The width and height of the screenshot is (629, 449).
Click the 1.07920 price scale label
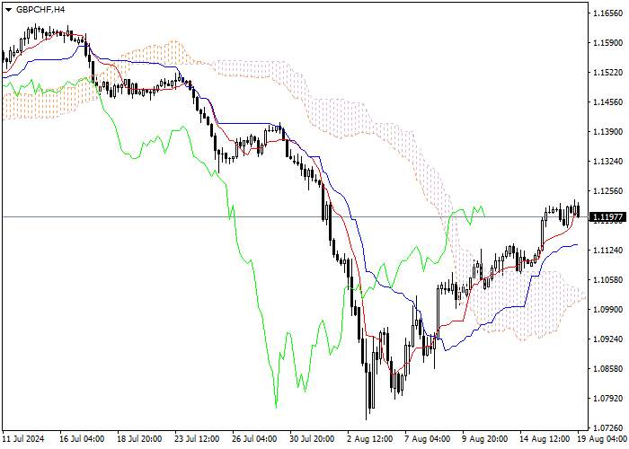pyautogui.click(x=607, y=399)
